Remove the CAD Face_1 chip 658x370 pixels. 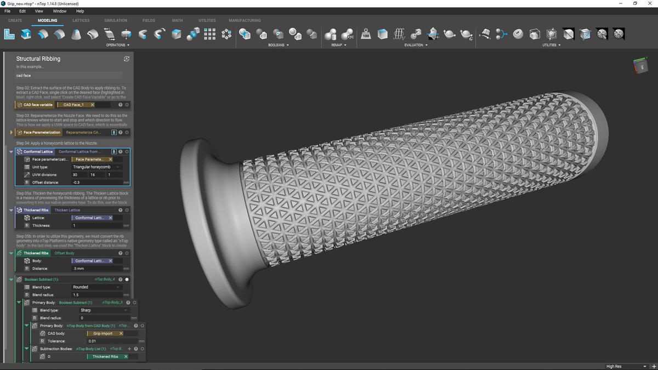click(92, 105)
